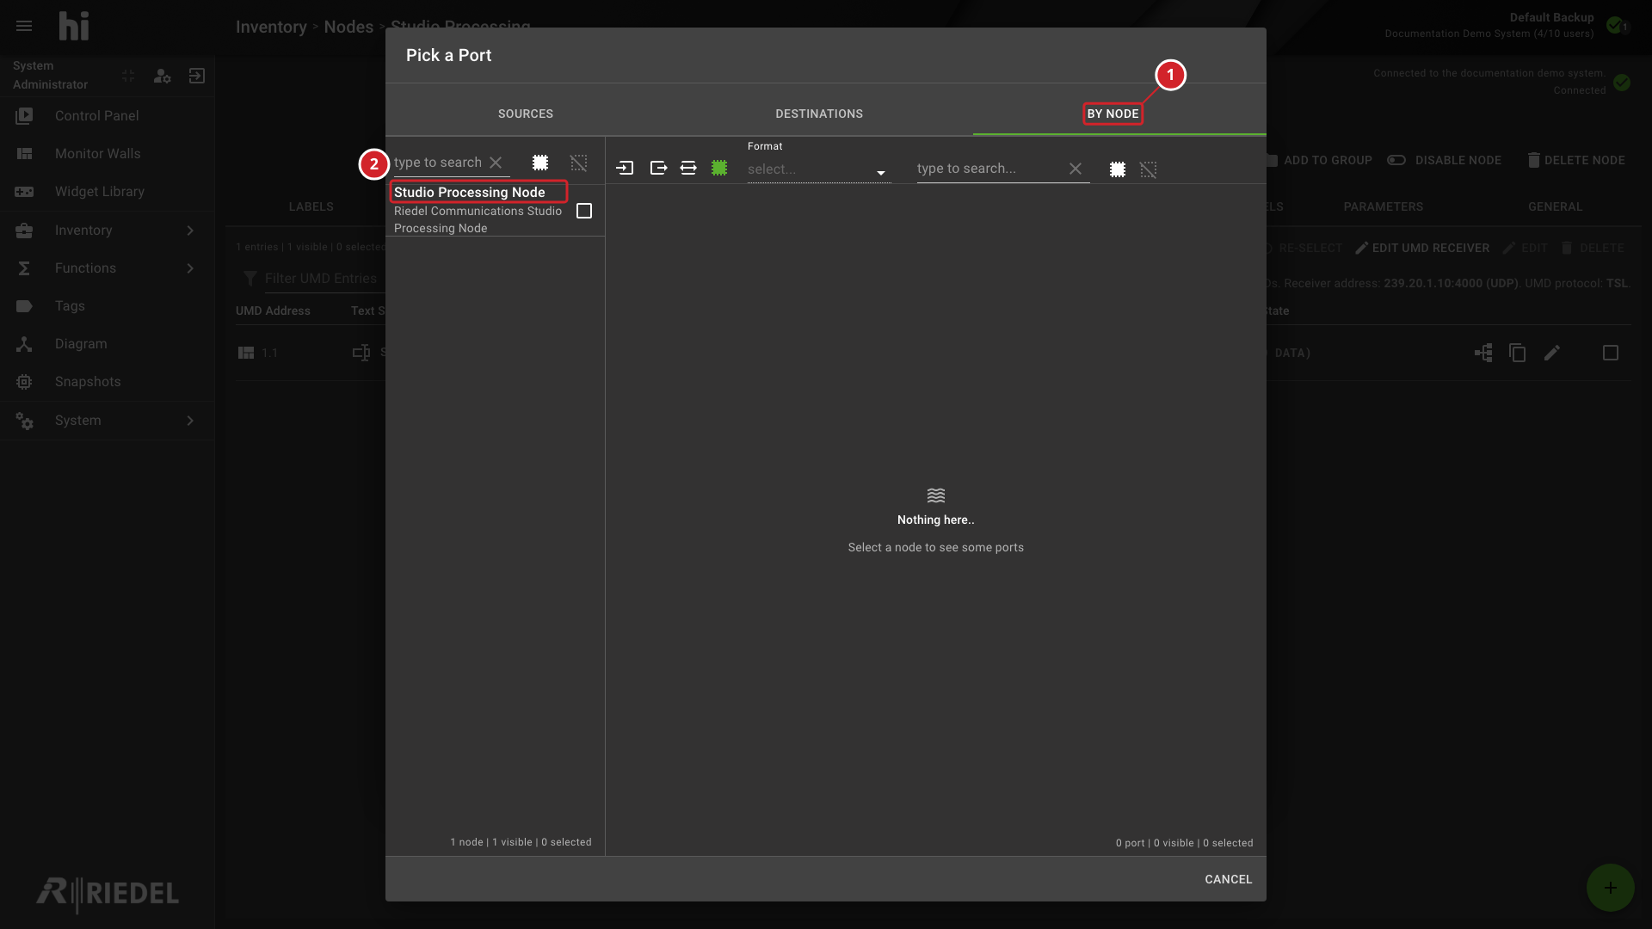This screenshot has height=929, width=1652.
Task: Open Control Panel in sidebar
Action: click(107, 116)
